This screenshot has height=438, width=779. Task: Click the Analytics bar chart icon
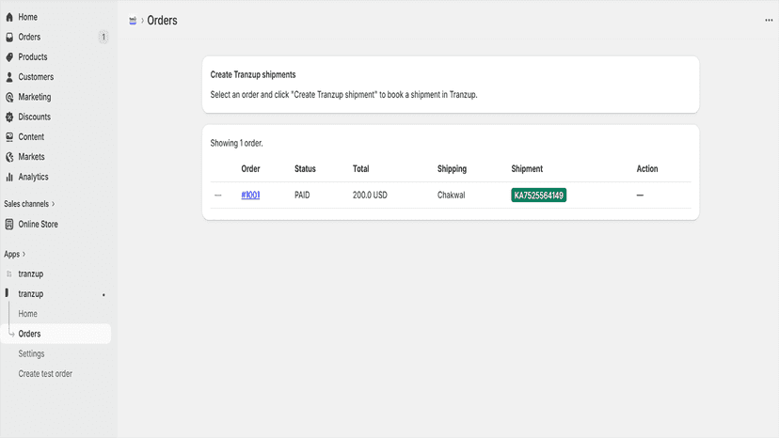click(x=9, y=177)
